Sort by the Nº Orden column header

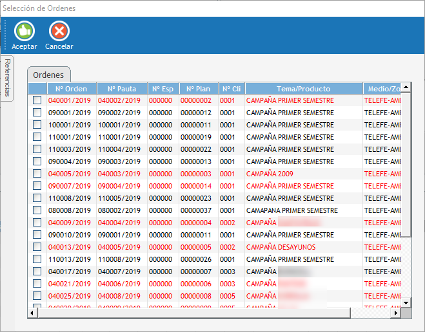point(71,89)
